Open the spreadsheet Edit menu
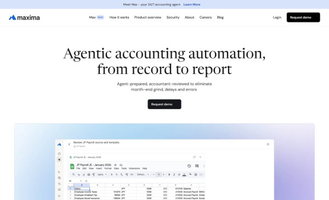 84,168
